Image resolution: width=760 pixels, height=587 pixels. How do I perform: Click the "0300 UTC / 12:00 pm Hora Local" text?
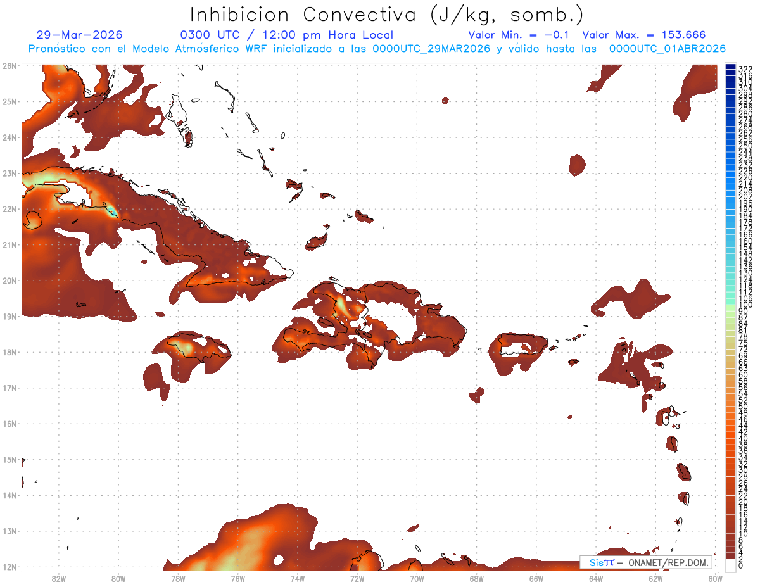287,35
